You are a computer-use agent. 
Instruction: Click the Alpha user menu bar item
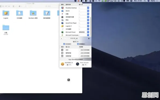pos(153,1)
